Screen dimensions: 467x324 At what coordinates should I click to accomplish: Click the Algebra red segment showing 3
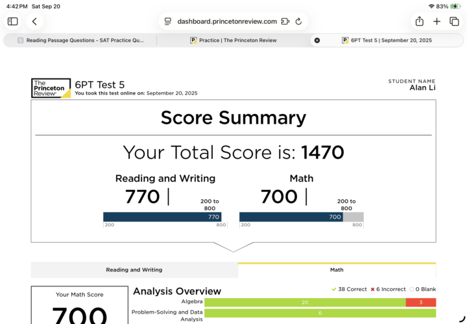pyautogui.click(x=421, y=302)
